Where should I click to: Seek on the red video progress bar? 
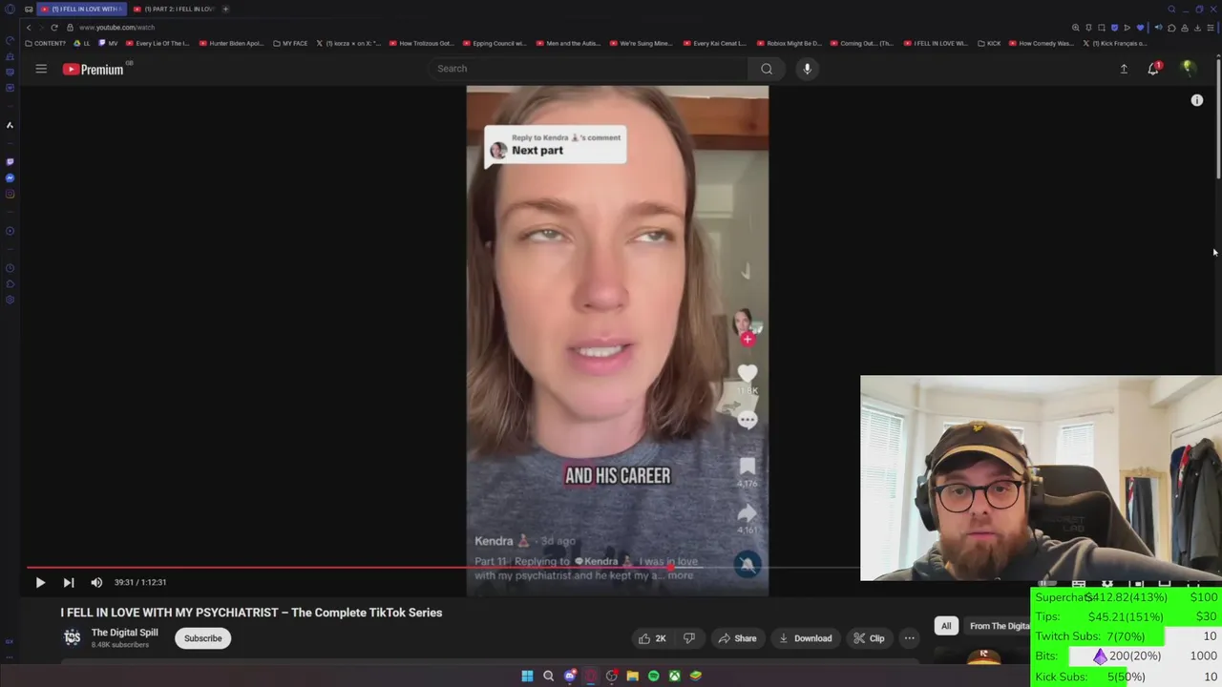(x=443, y=568)
